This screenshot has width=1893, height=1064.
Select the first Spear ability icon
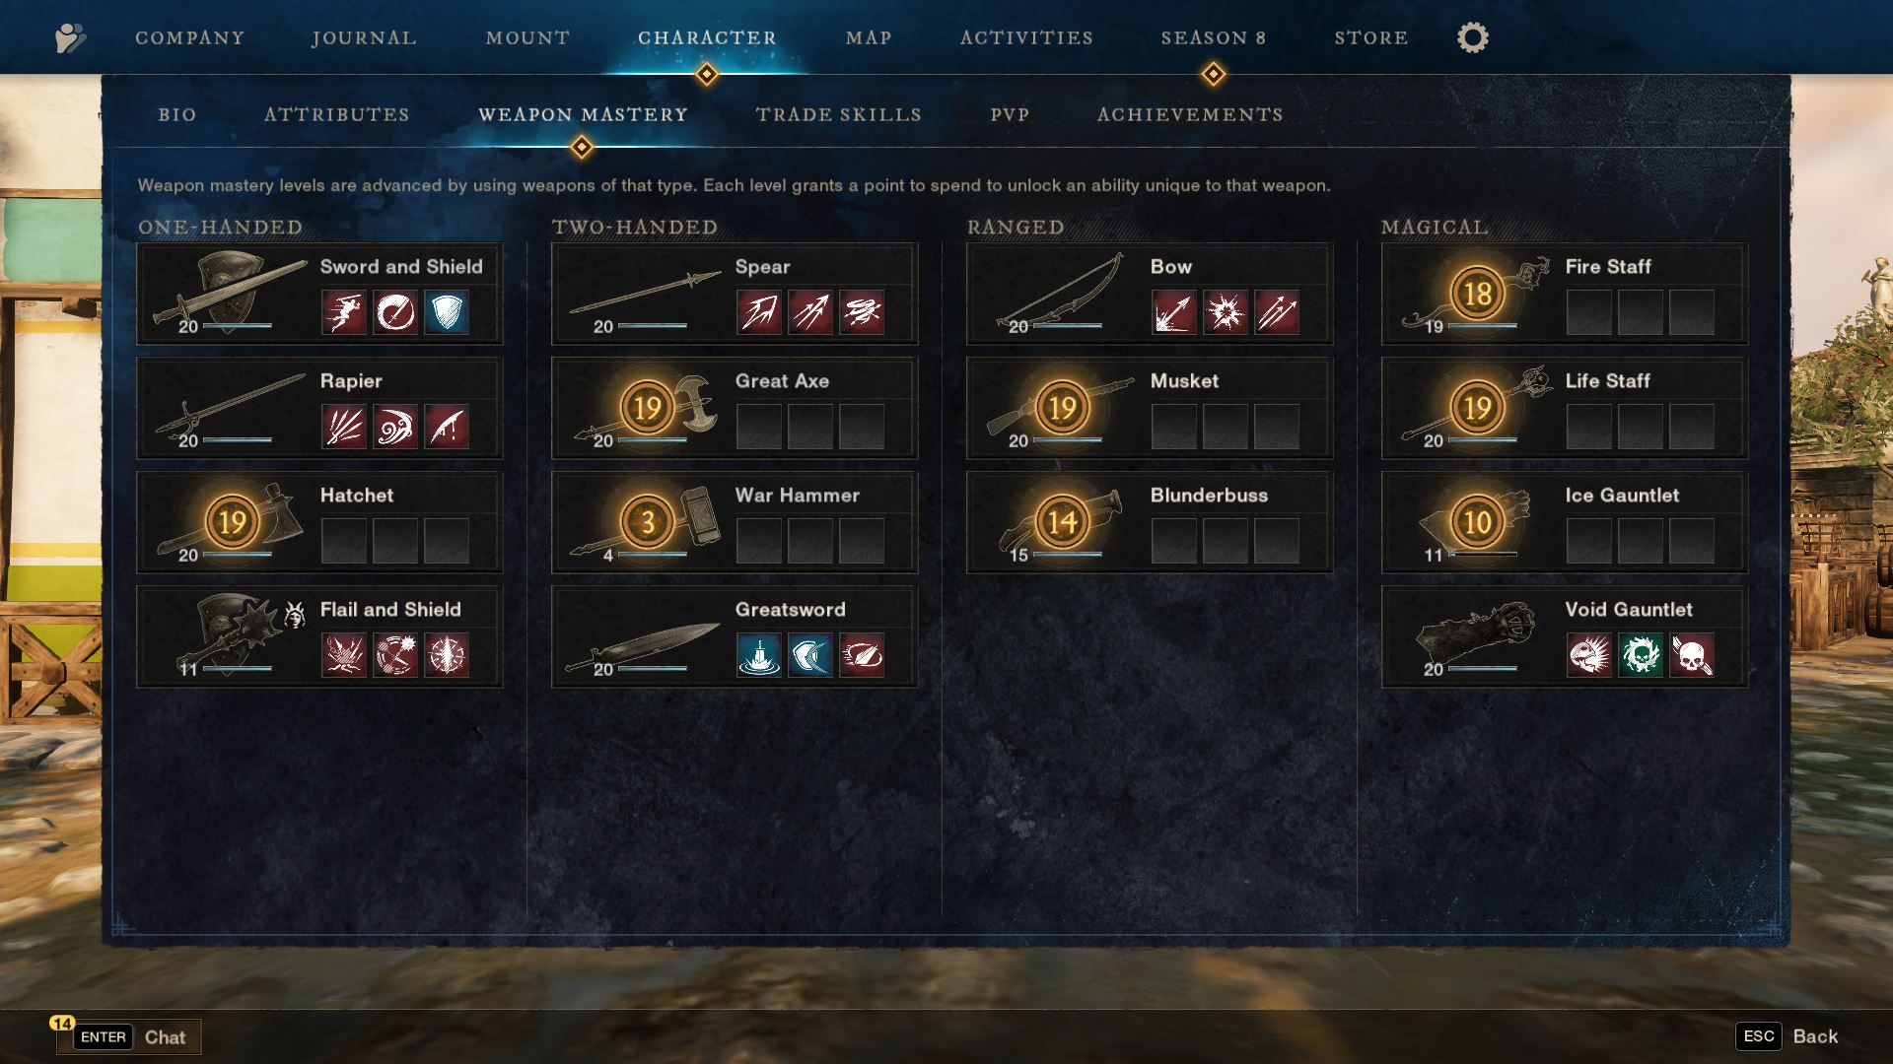click(759, 312)
